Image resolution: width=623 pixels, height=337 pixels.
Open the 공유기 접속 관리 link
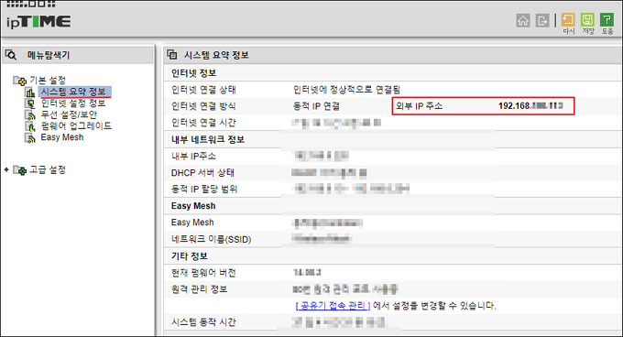click(333, 306)
